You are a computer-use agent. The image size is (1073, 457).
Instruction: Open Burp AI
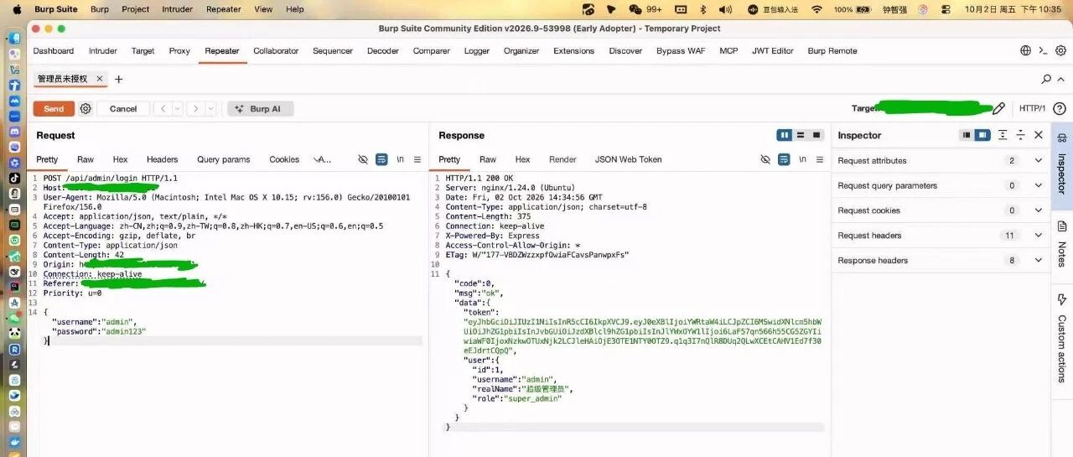(260, 109)
